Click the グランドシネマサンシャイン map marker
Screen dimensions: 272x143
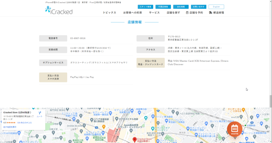click(x=153, y=129)
